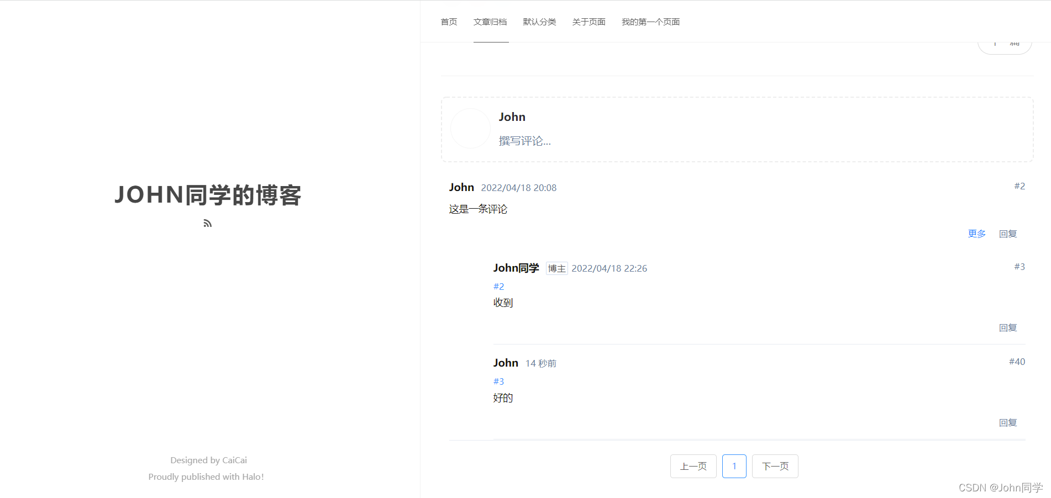Open the 文章归档 navigation item
This screenshot has width=1051, height=498.
[490, 22]
